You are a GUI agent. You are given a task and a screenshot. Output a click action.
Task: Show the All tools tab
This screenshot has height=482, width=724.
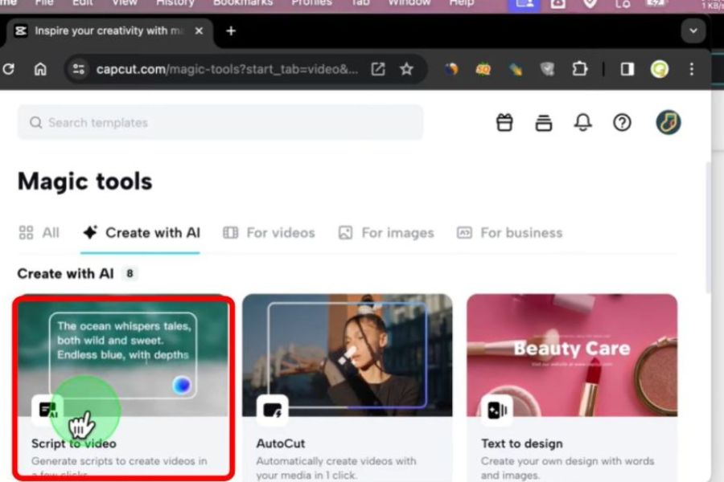39,233
